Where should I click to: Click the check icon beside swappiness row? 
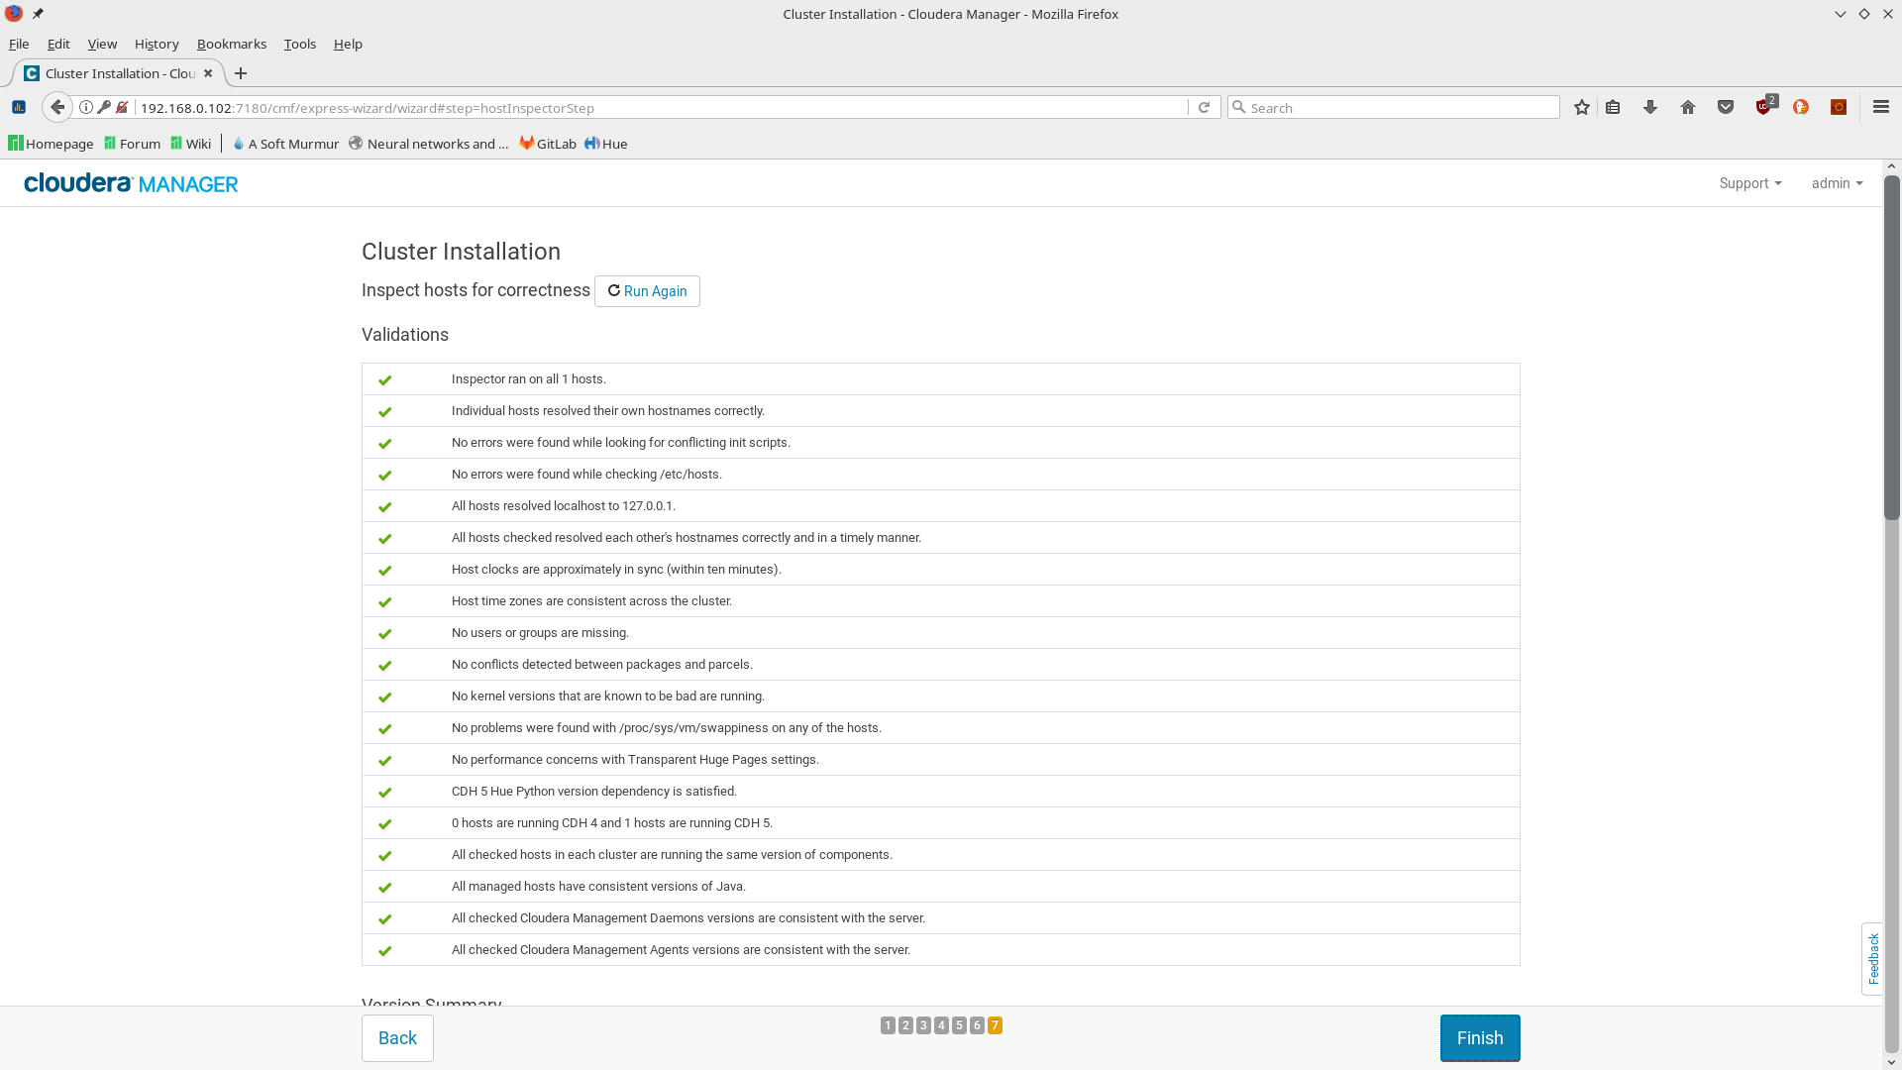click(384, 728)
